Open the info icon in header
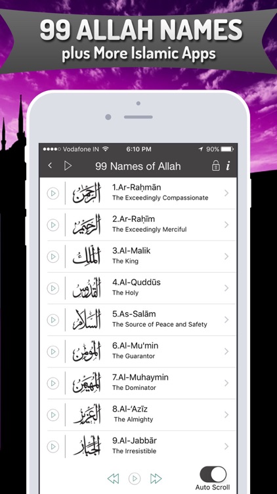277x494 pixels. pos(228,166)
